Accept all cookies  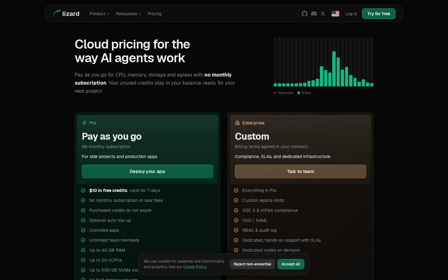click(291, 264)
